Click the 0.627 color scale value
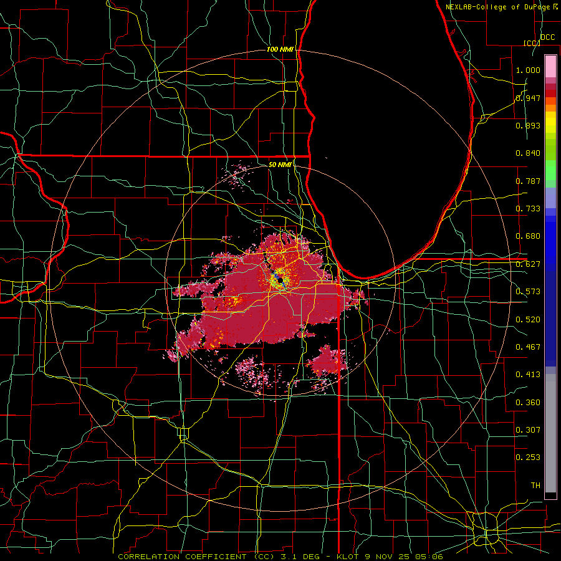The height and width of the screenshot is (561, 561). tap(528, 264)
